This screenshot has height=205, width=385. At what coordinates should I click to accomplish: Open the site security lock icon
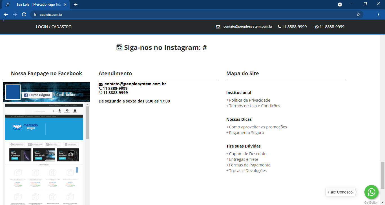click(x=36, y=14)
